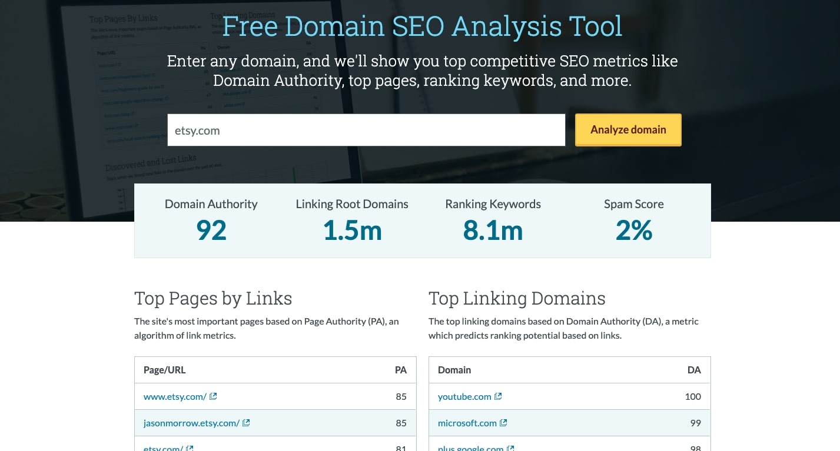Click the Domain Authority value 92
840x451 pixels.
coord(211,230)
